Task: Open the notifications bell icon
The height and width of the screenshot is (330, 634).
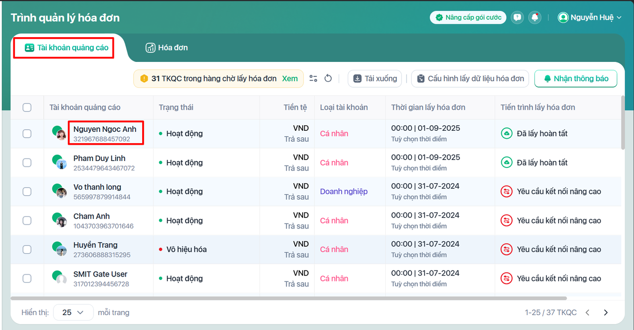Action: tap(534, 17)
